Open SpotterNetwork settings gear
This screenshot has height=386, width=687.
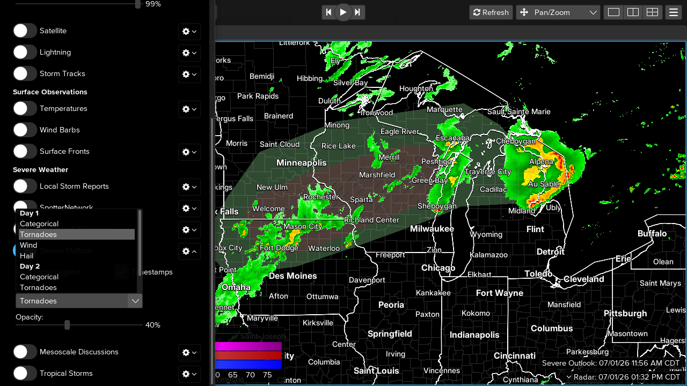(x=189, y=209)
